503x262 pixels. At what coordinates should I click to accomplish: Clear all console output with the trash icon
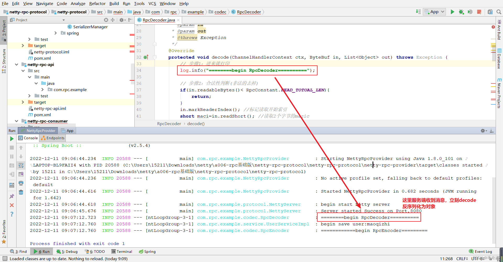coord(21,192)
